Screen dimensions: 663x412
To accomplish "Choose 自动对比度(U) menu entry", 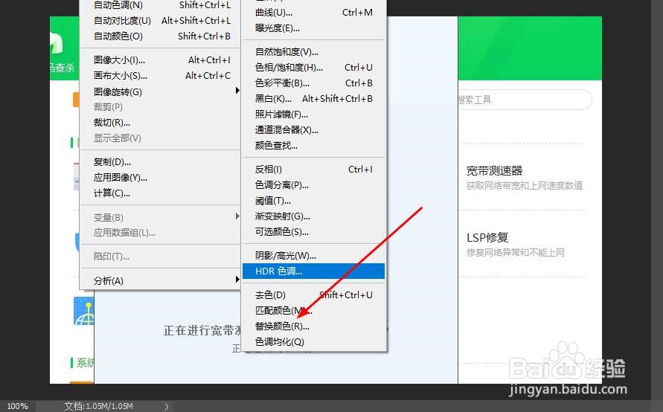I will pos(160,21).
